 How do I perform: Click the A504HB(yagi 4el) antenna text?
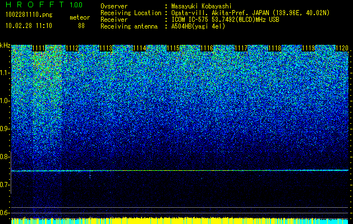pos(198,26)
